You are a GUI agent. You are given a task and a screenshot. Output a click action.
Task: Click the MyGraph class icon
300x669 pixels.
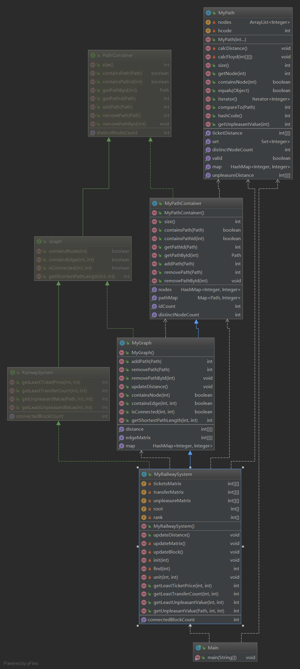[x=122, y=343]
